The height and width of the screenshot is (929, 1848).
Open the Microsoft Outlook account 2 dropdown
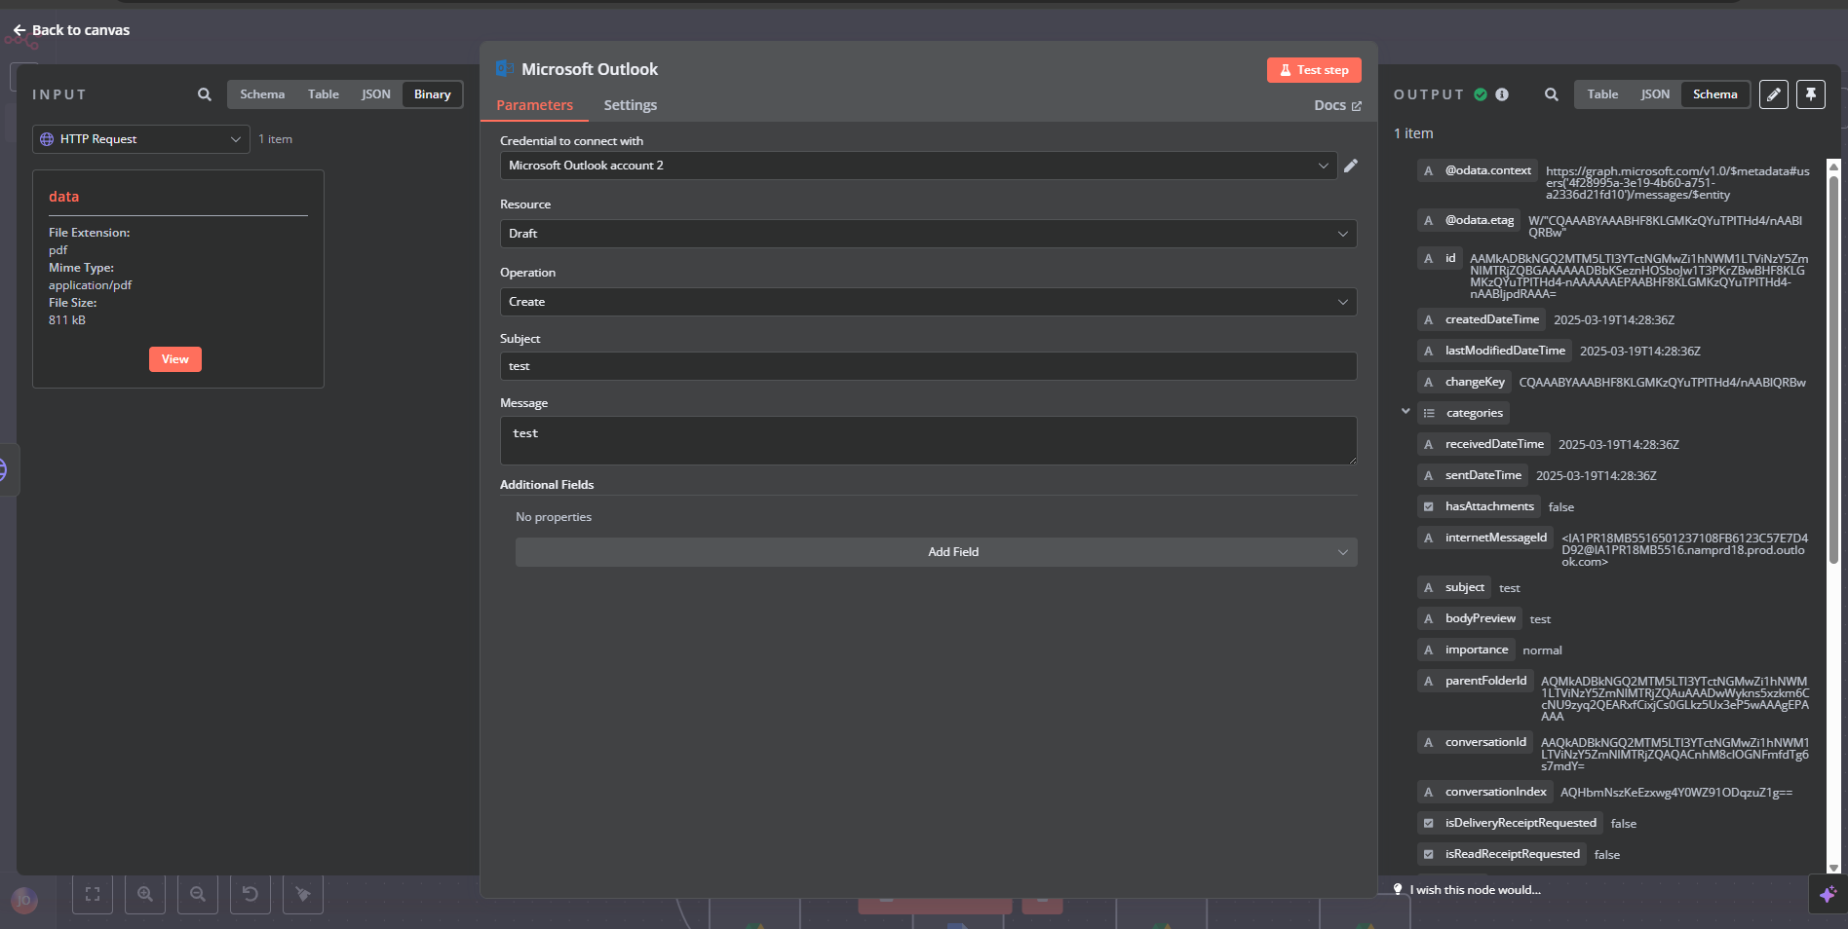point(918,166)
